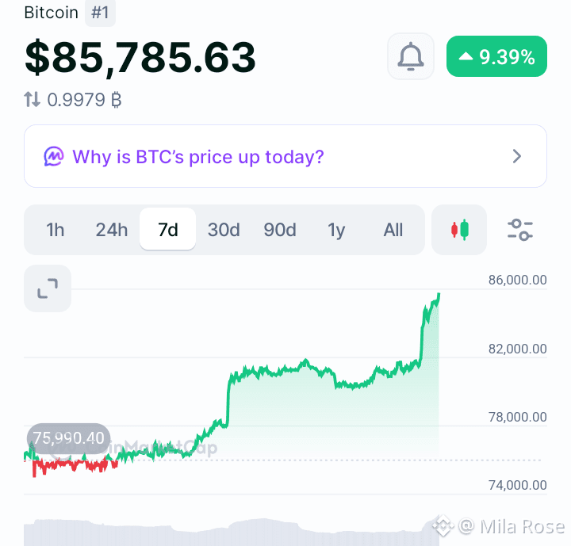
Task: Click the #1 rank badge
Action: 100,13
